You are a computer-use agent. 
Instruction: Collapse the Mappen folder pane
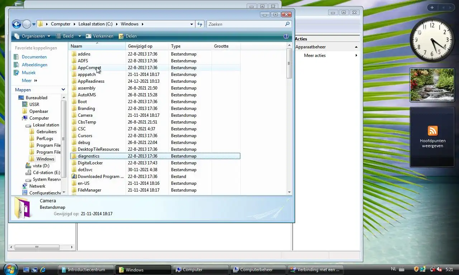(63, 90)
